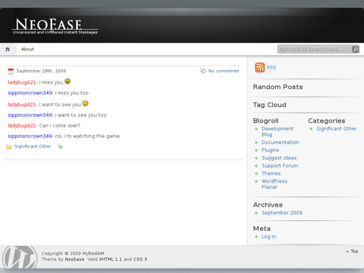Open the Documentation blogroll link
Image resolution: width=364 pixels, height=273 pixels.
coord(280,142)
